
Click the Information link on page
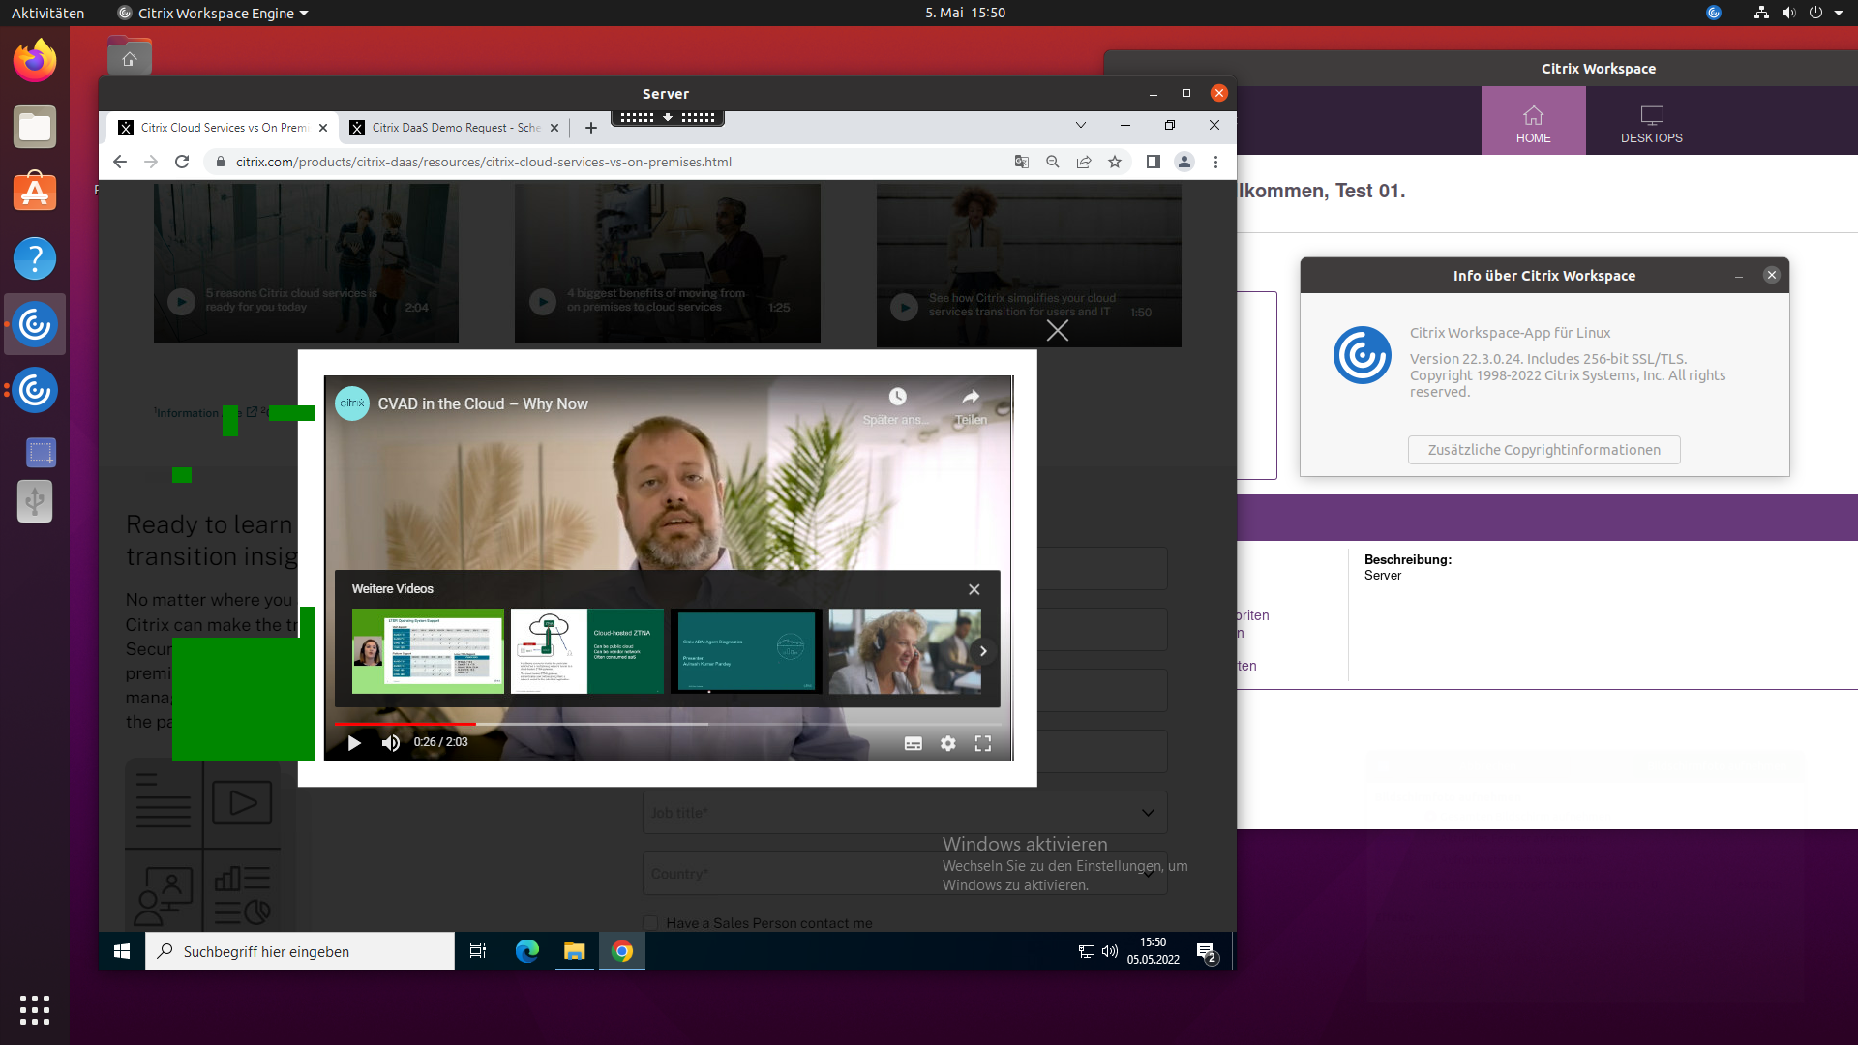(188, 413)
